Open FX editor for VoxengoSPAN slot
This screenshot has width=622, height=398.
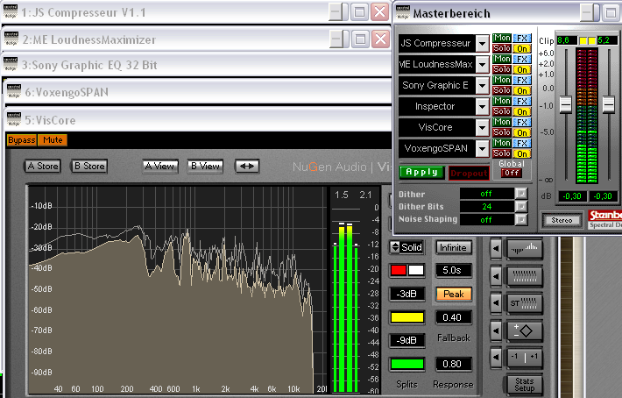522,143
